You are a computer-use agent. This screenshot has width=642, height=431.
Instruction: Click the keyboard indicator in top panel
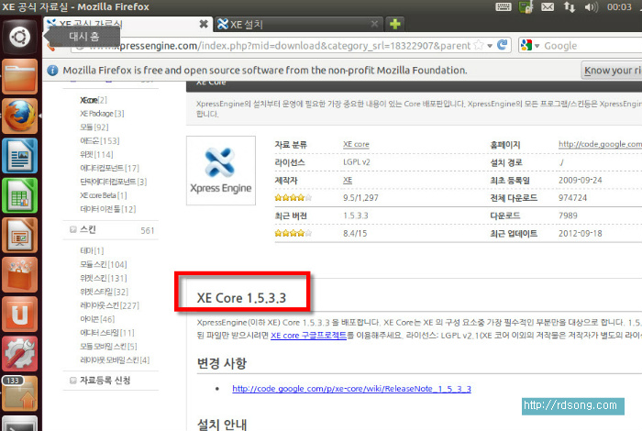click(x=504, y=7)
